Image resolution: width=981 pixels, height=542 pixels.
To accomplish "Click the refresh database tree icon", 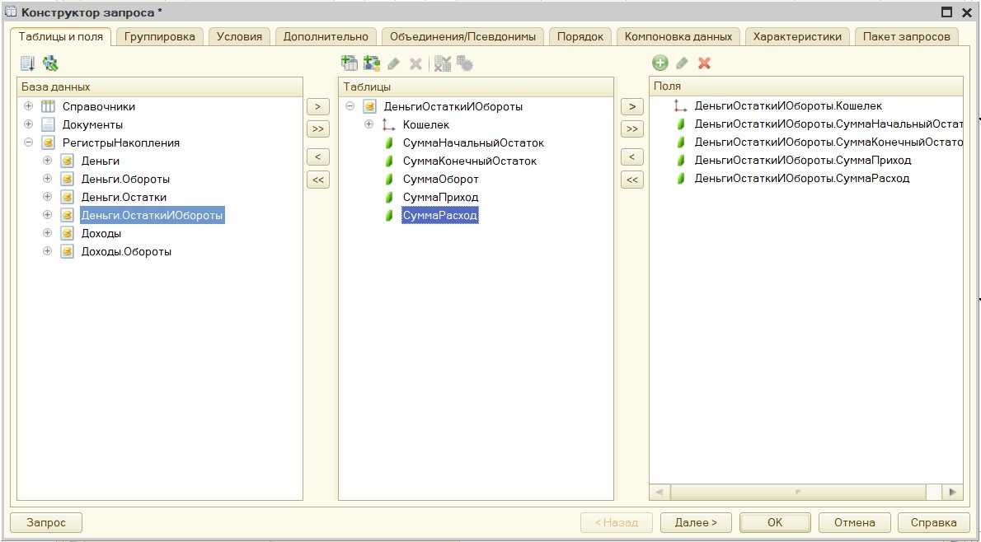I will (50, 63).
